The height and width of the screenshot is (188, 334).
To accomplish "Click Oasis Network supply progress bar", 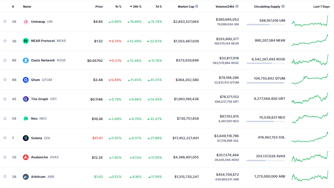I will point(266,63).
